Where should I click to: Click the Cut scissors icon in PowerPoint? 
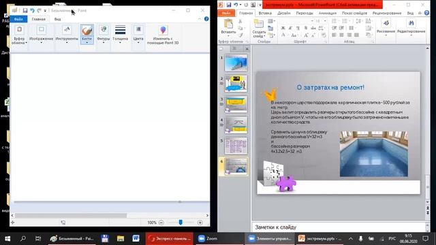pos(240,21)
